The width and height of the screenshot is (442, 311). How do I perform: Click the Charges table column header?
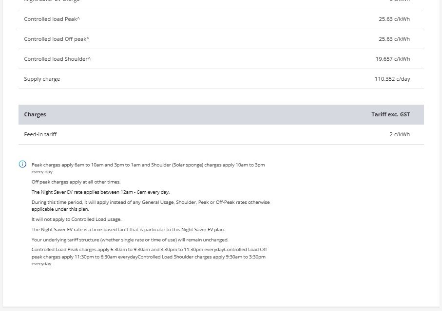tap(35, 115)
